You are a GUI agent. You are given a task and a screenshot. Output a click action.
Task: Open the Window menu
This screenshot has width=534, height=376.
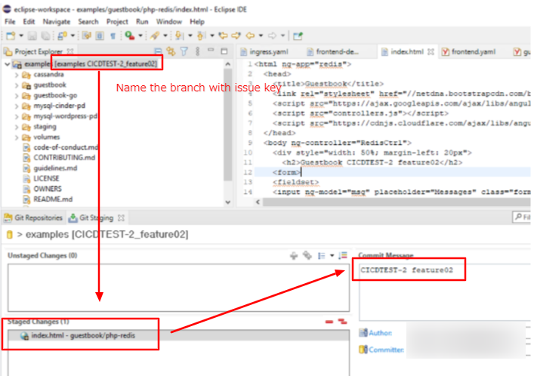point(169,22)
